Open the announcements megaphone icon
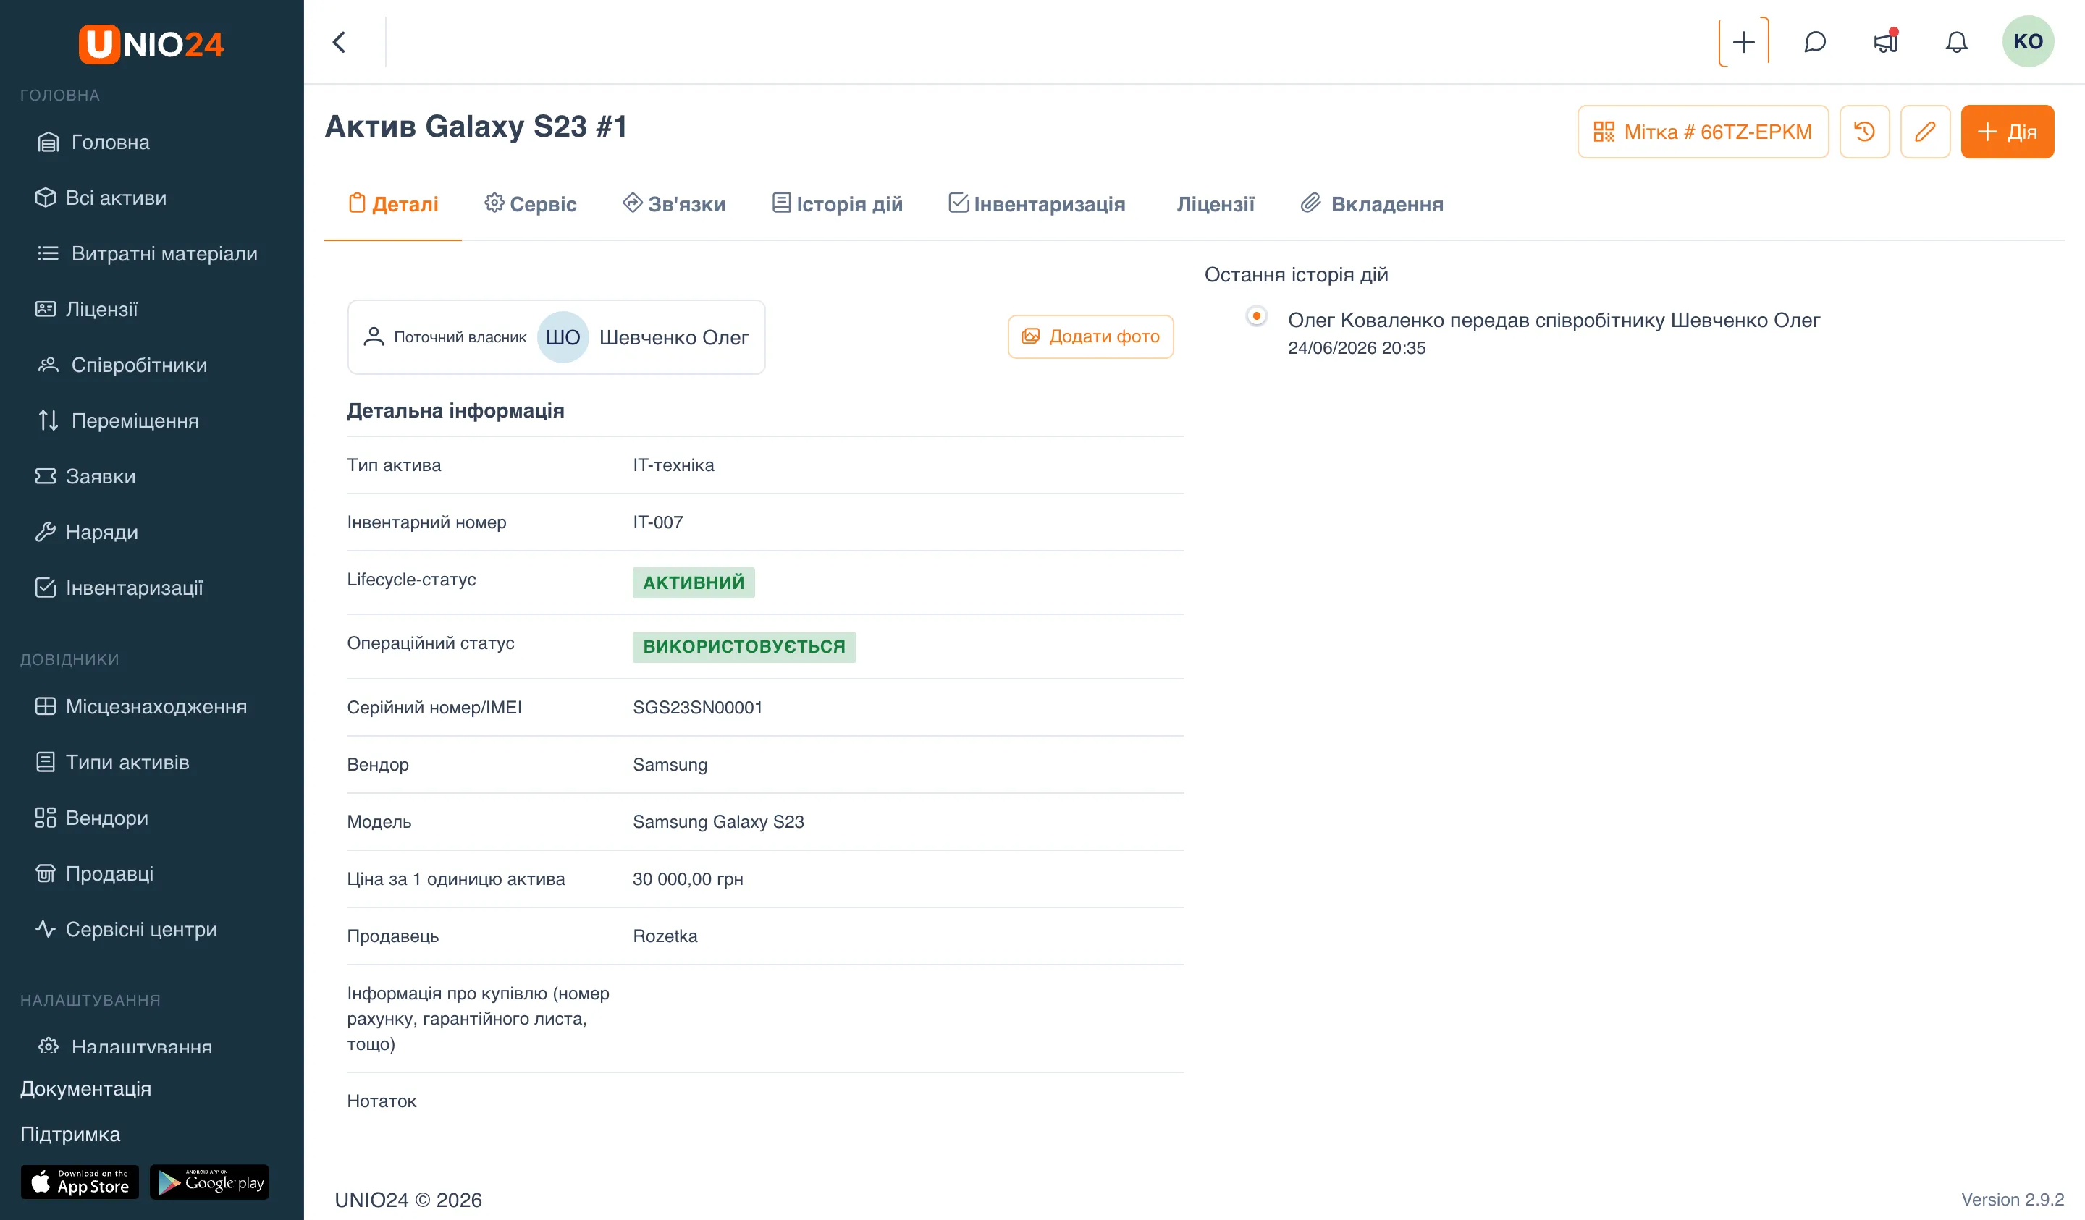The image size is (2085, 1220). [x=1886, y=41]
